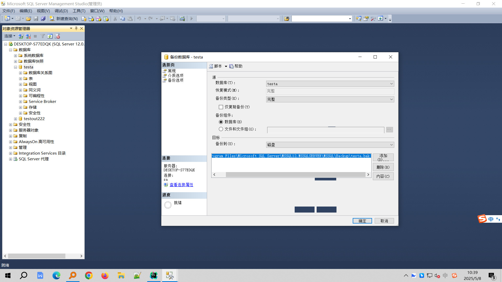Select the 文件和文件组 radio button
Screen dimensions: 502x282
click(221, 129)
